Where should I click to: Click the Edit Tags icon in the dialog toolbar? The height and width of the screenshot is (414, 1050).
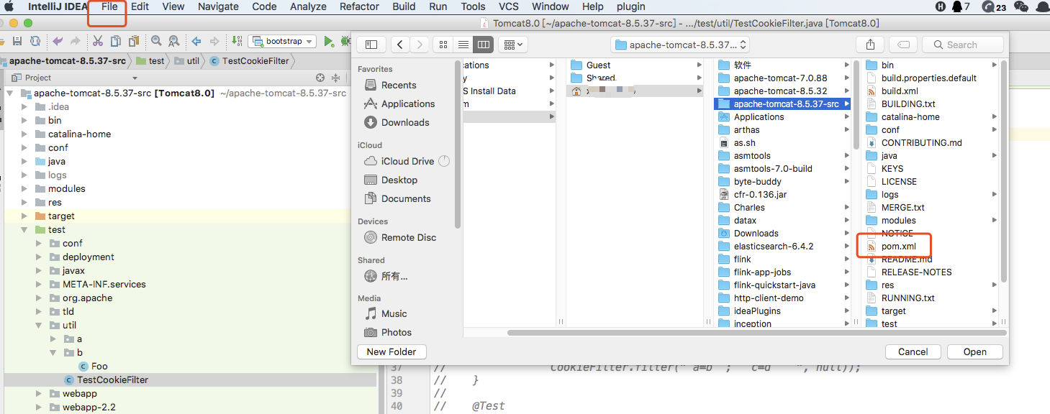903,45
